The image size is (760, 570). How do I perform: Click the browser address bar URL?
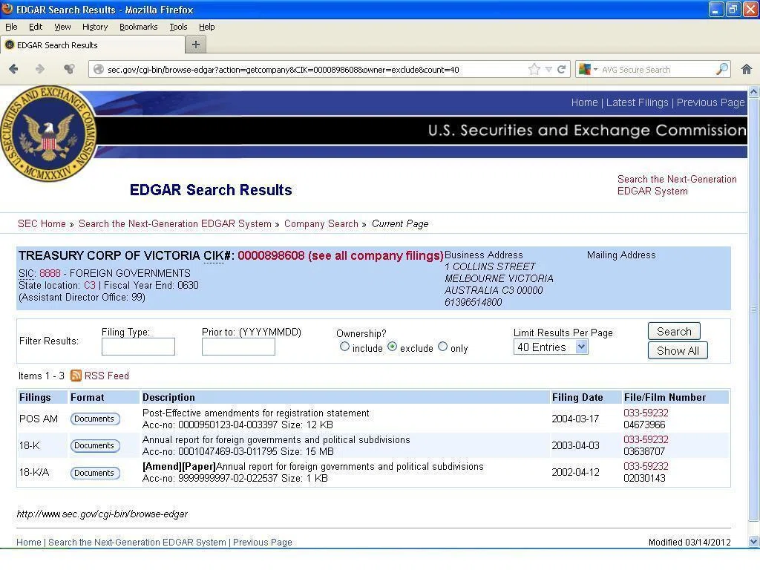[283, 69]
